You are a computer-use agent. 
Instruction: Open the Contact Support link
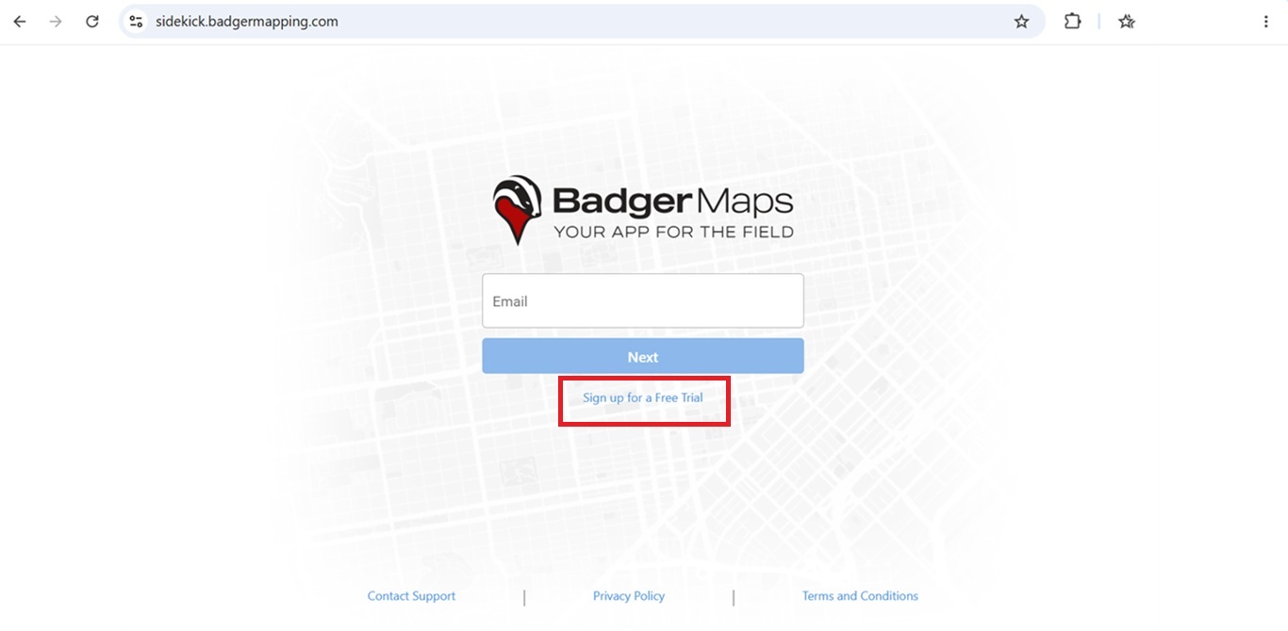(411, 596)
